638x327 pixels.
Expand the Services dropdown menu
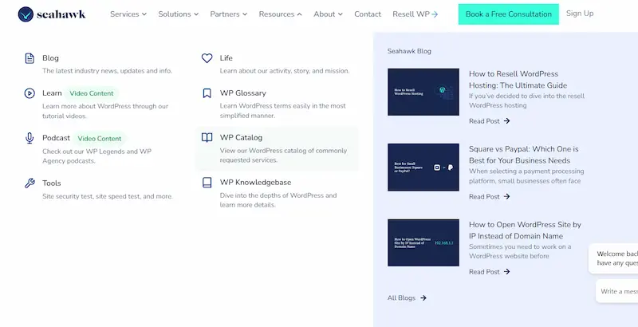click(x=128, y=14)
